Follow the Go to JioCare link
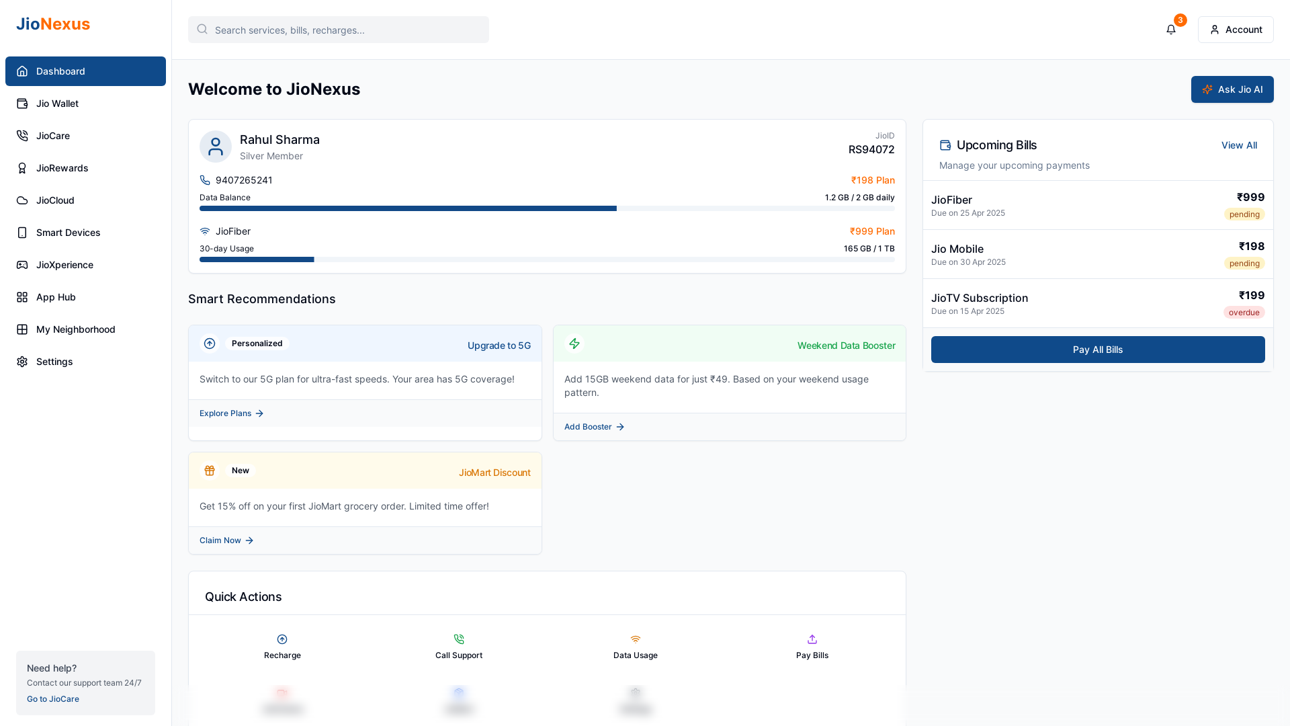This screenshot has height=726, width=1290. [x=53, y=699]
